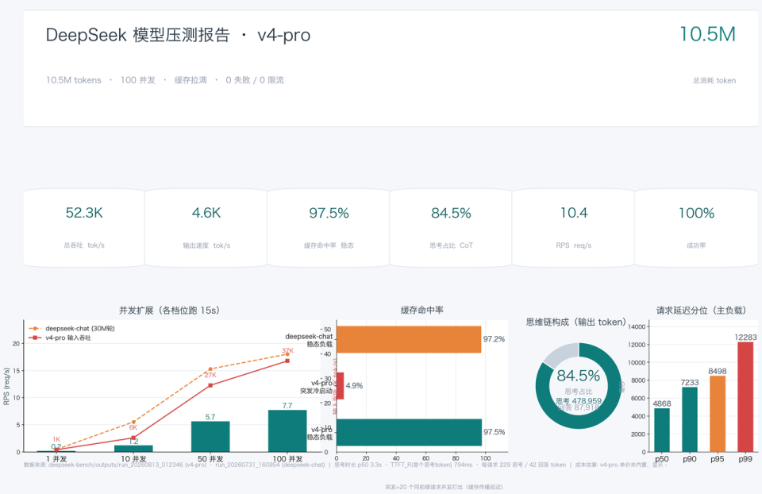Click the deepseek-chat 稳态负载 bar label

(x=309, y=341)
